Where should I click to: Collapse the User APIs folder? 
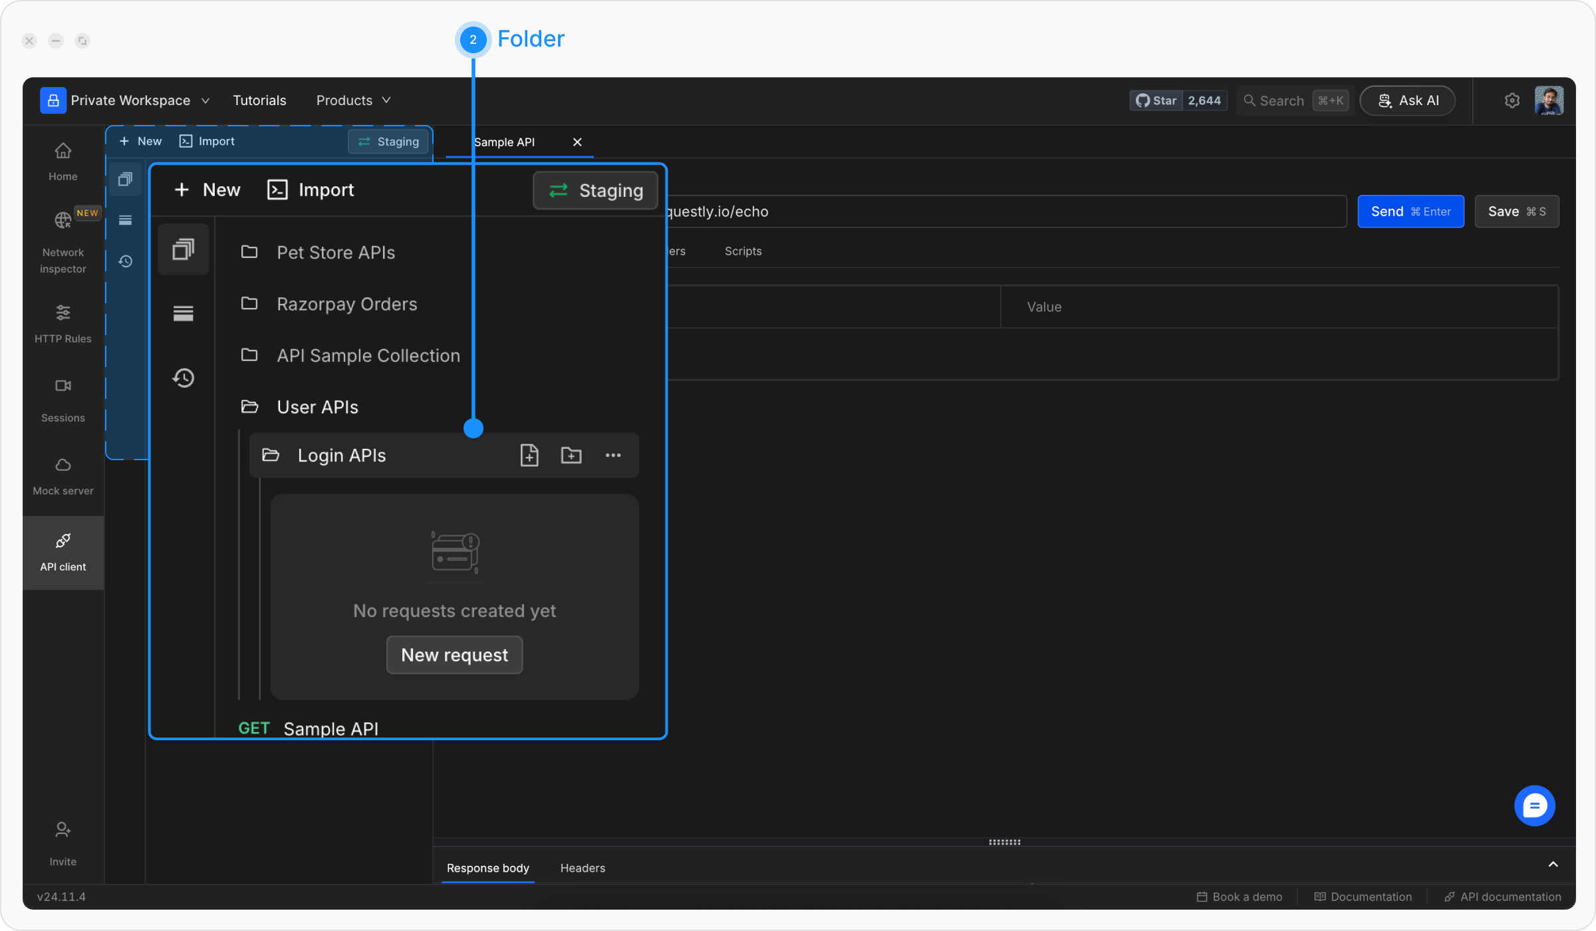tap(317, 407)
